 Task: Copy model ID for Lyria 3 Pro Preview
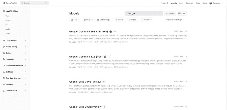click(104, 82)
